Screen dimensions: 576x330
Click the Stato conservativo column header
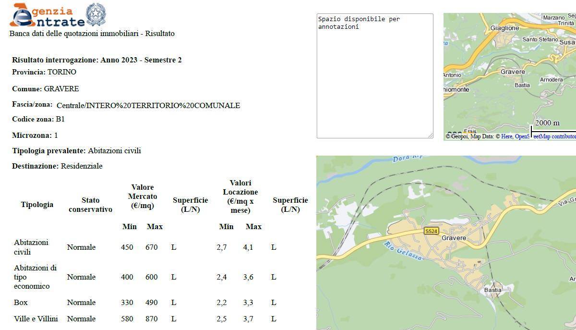click(90, 205)
